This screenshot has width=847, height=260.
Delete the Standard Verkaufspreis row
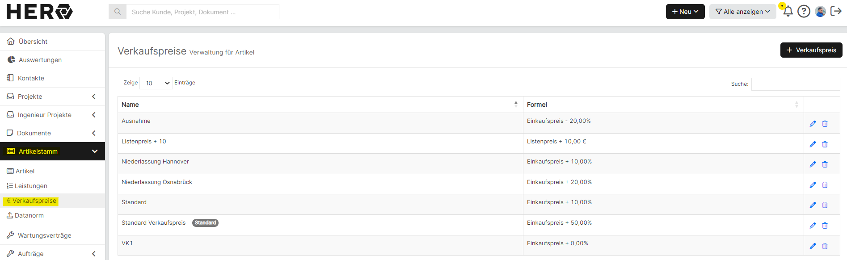click(x=825, y=226)
